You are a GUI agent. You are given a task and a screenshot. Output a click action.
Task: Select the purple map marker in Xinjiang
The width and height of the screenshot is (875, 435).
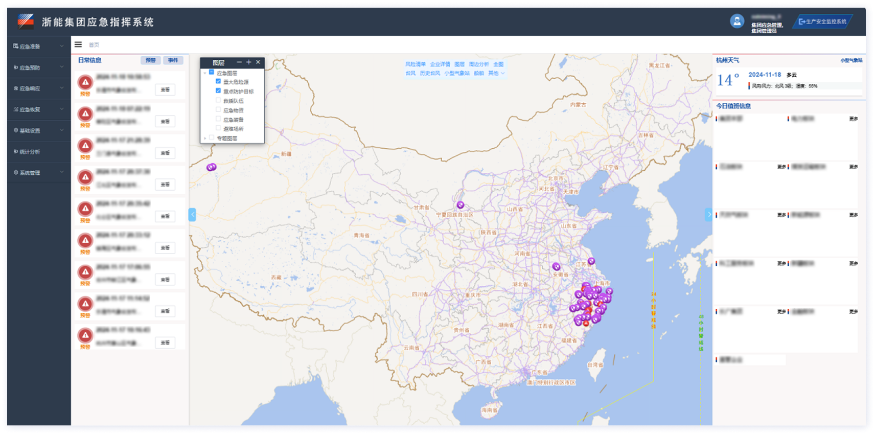211,167
